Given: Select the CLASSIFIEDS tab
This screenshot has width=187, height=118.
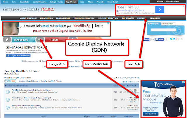Looking at the screenshot, I should (x=21, y=40).
